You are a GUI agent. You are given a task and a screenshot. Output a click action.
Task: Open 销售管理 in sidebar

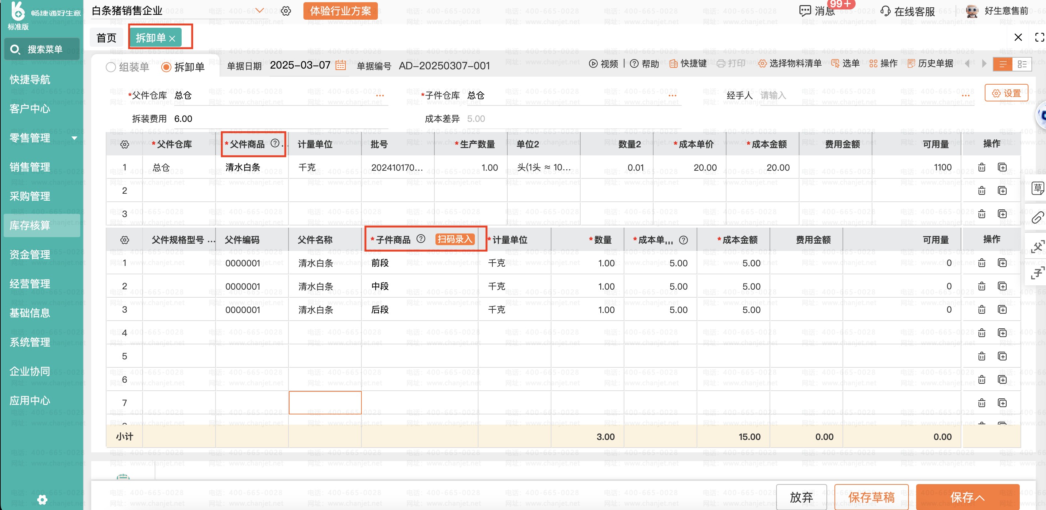(30, 167)
